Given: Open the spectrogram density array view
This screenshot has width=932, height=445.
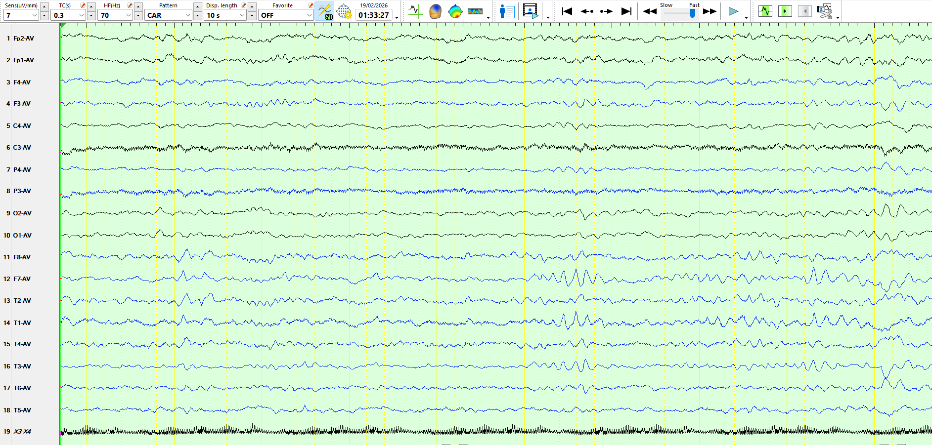Looking at the screenshot, I should 475,11.
